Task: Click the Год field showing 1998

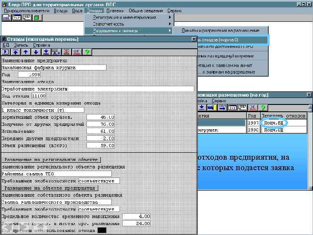Action: [29, 75]
